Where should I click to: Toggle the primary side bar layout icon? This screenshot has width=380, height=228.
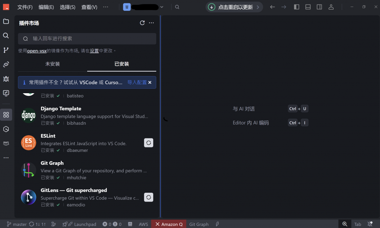(297, 7)
